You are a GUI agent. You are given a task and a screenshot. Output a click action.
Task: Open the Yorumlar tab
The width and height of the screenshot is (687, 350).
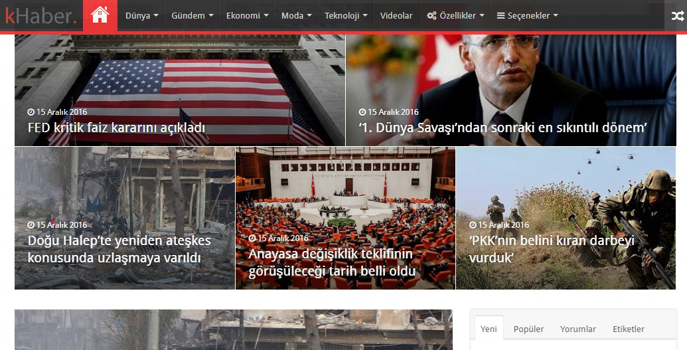coord(578,329)
